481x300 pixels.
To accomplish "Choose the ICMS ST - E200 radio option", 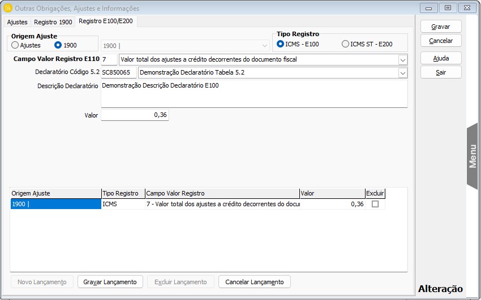I will 345,44.
